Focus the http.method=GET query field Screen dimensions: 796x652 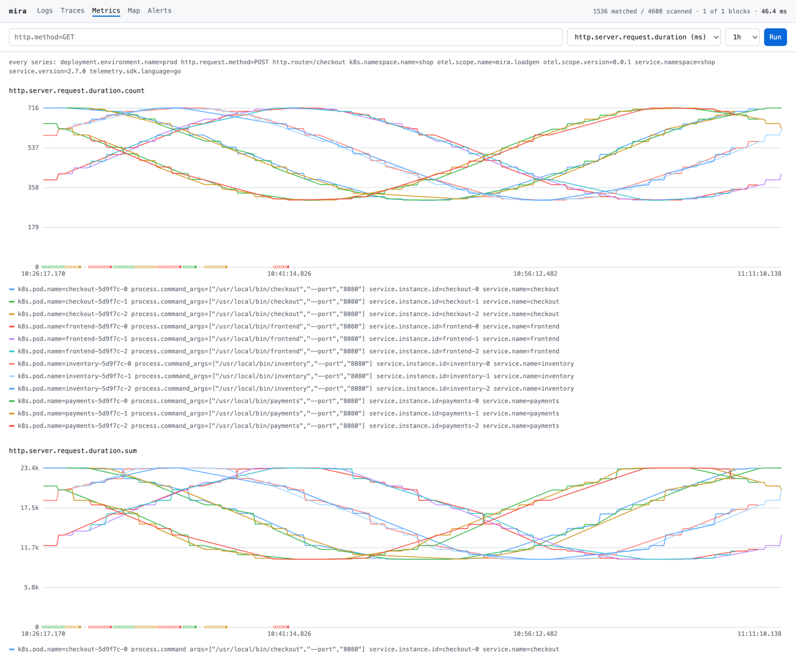coord(286,37)
